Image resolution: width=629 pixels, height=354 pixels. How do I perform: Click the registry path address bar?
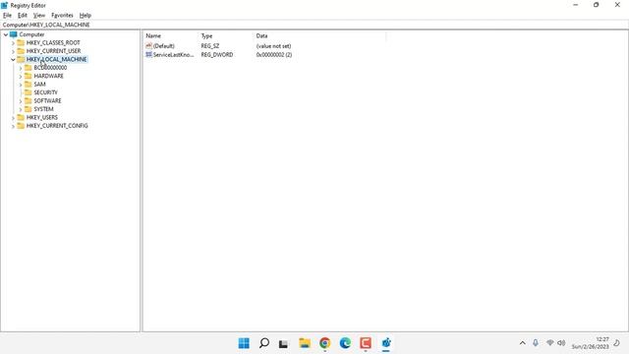click(314, 25)
